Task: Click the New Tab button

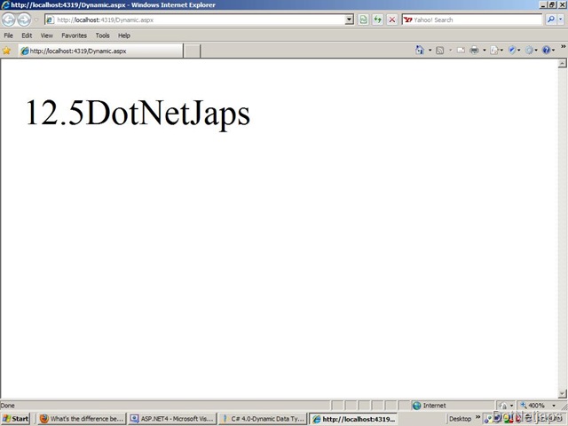Action: click(192, 51)
